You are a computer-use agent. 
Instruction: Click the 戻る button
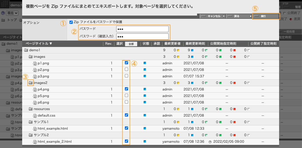click(239, 16)
